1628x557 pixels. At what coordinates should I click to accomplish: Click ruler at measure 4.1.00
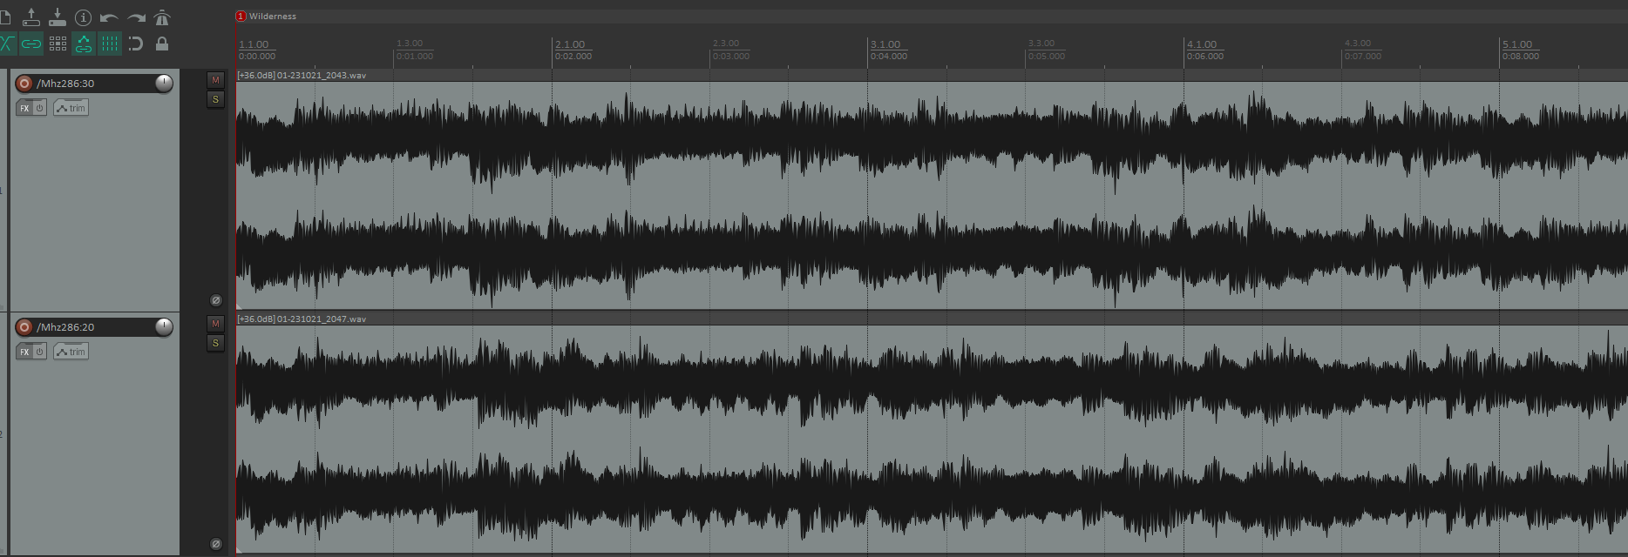[1202, 44]
